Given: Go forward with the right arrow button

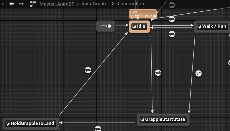Looking at the screenshot, I should click(x=21, y=4).
